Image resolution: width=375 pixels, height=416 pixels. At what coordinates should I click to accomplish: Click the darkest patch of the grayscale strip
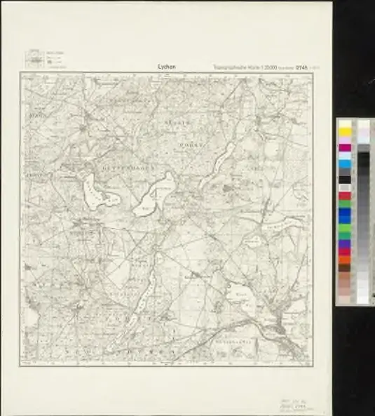[363, 159]
